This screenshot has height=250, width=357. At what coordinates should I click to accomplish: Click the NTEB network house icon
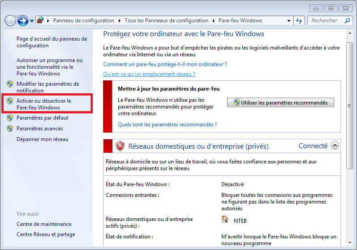(x=225, y=220)
